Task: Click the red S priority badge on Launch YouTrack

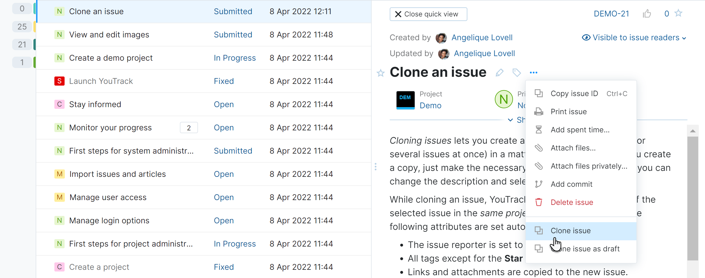Action: (x=59, y=81)
